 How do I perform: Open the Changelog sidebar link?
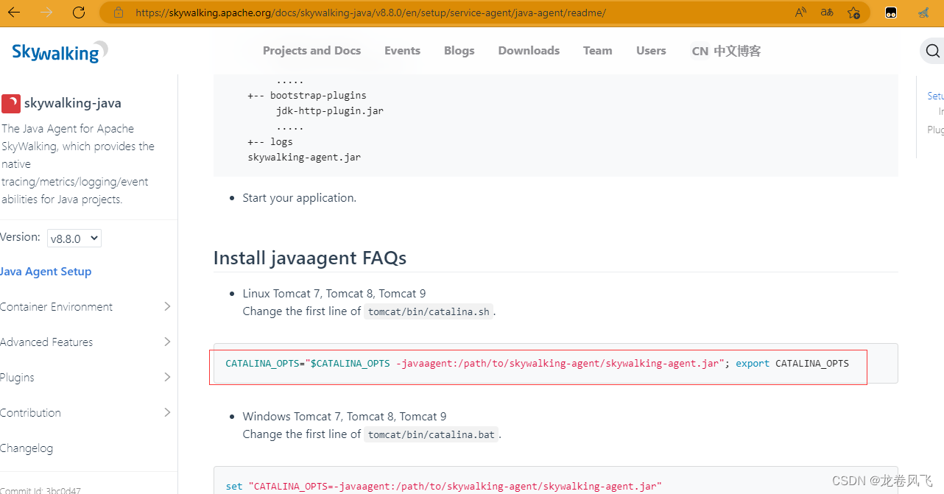27,448
